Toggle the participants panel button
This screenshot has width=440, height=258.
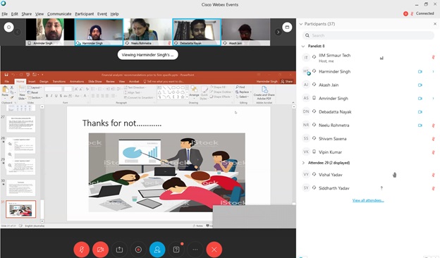157,250
